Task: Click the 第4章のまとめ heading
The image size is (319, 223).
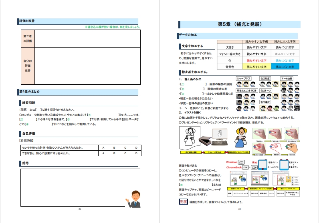Action: tap(30, 92)
